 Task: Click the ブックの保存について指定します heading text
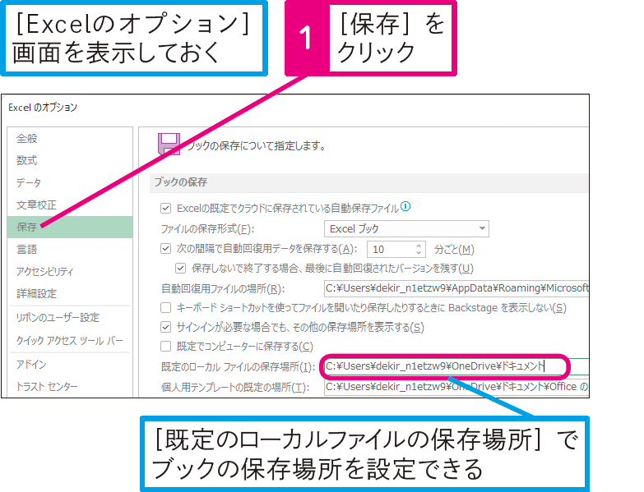[x=257, y=146]
